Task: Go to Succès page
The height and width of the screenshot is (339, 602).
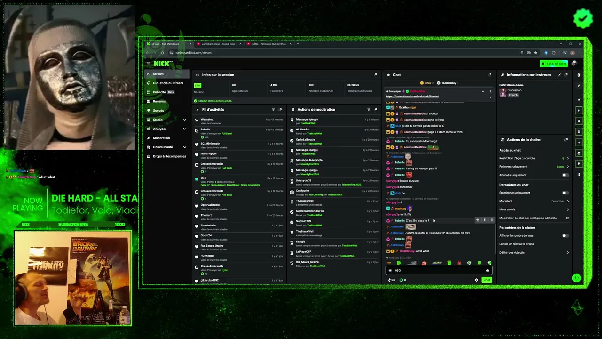Action: [x=166, y=111]
